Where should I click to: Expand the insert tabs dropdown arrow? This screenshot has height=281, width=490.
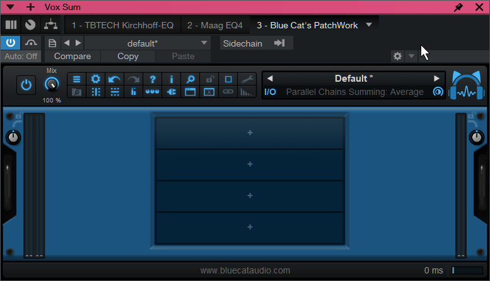click(x=369, y=25)
